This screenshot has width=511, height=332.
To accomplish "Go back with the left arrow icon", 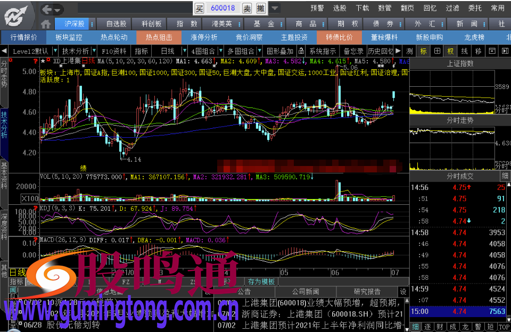I will click(x=47, y=10).
